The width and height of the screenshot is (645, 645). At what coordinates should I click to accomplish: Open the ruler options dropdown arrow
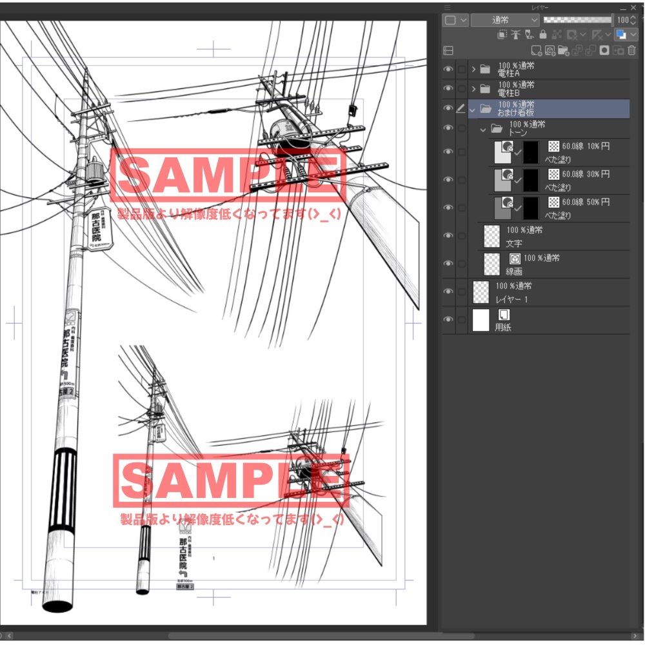608,35
